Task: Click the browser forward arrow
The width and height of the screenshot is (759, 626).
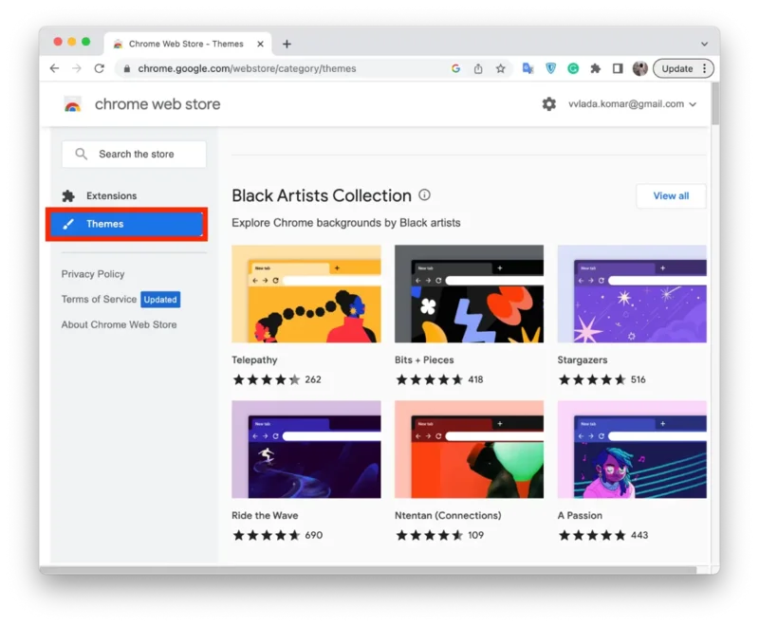Action: coord(77,68)
